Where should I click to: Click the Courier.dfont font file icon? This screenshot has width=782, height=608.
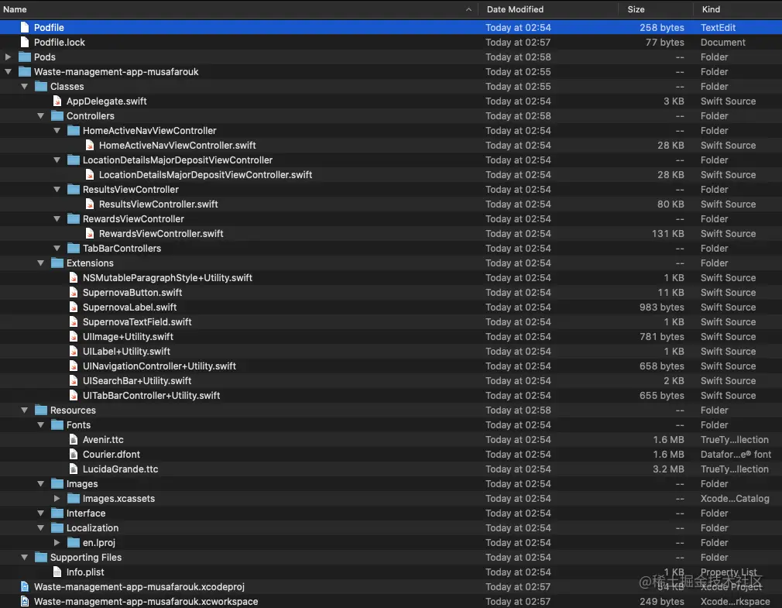(x=74, y=455)
